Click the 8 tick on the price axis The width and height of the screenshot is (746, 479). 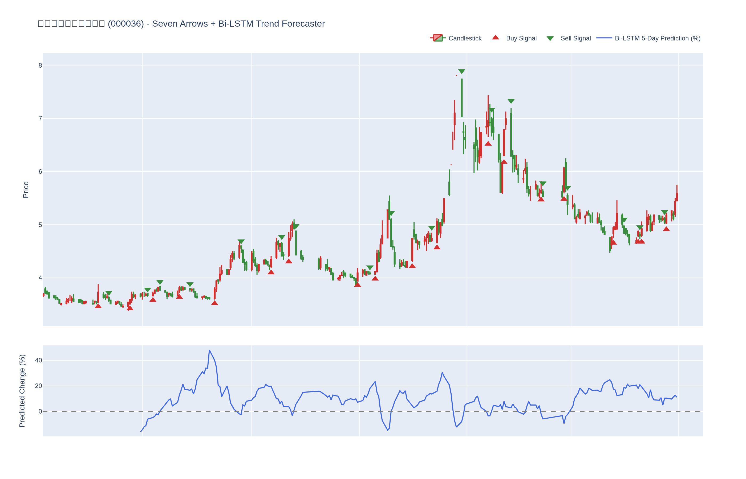pos(40,65)
